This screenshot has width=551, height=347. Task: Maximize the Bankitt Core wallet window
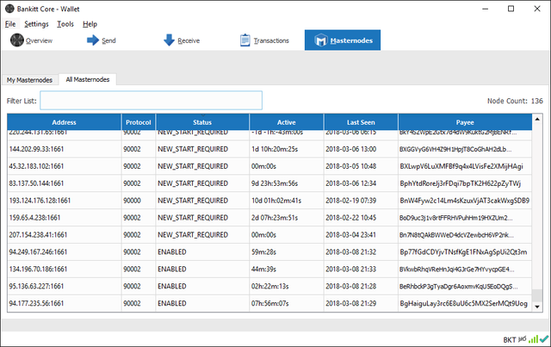pyautogui.click(x=511, y=9)
